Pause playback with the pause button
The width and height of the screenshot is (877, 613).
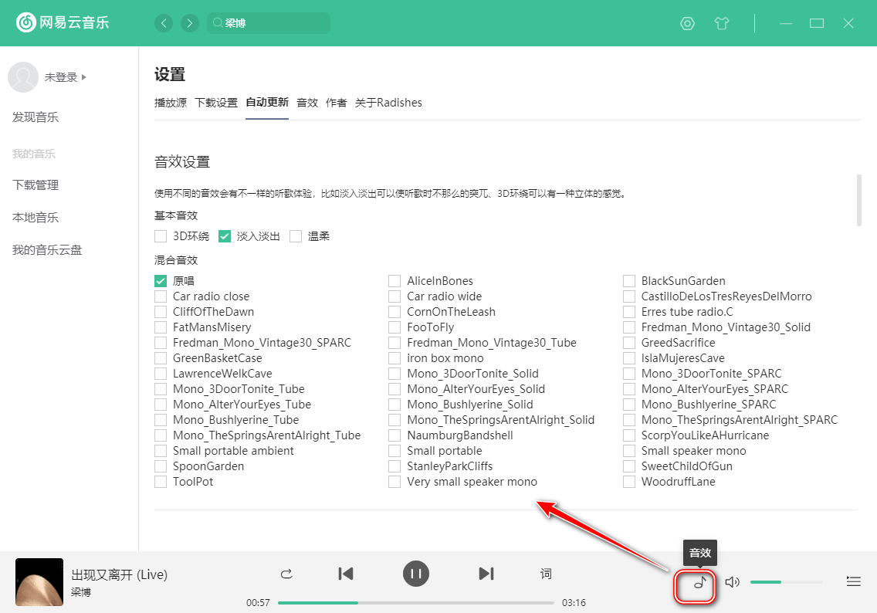(416, 574)
